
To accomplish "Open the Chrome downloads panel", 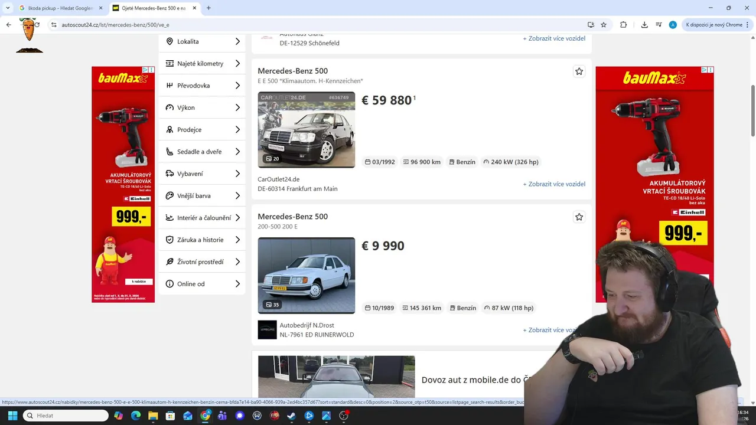I will [x=644, y=25].
